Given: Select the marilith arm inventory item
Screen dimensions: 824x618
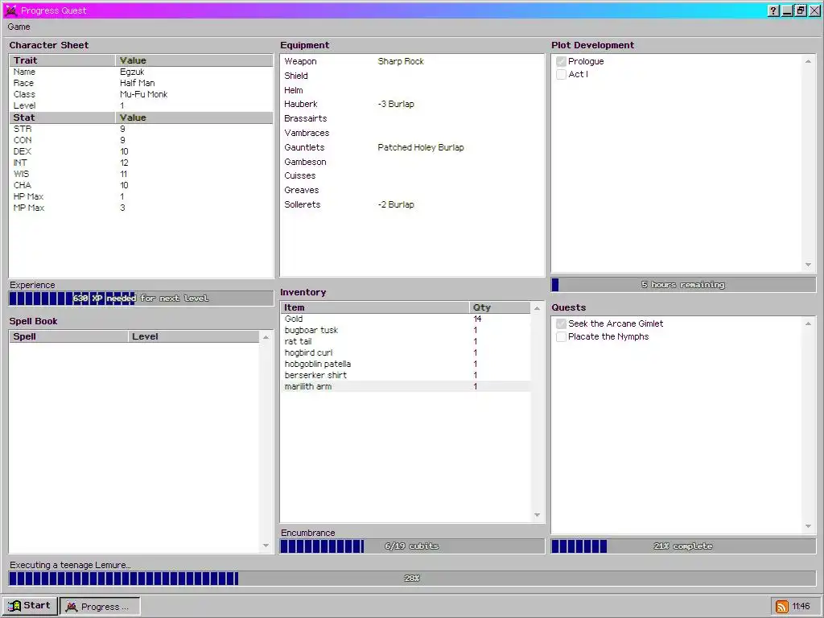Looking at the screenshot, I should pos(406,386).
